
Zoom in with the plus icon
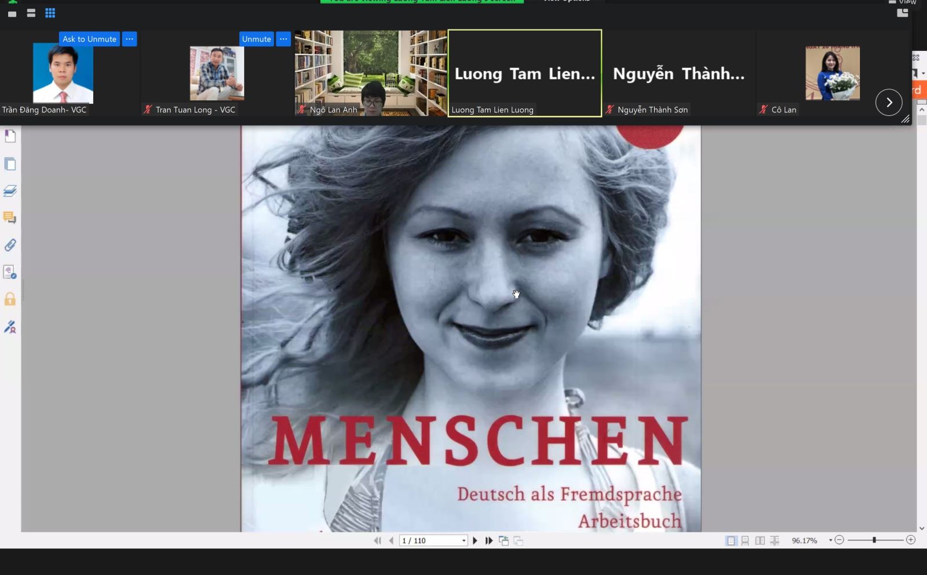911,540
